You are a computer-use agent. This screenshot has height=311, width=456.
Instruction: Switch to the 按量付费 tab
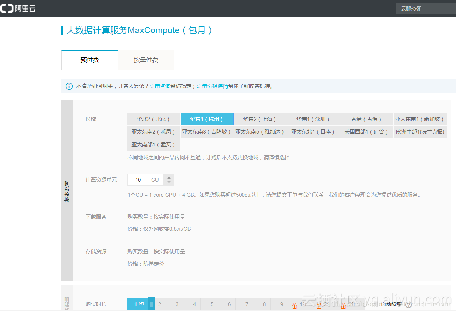click(x=146, y=60)
